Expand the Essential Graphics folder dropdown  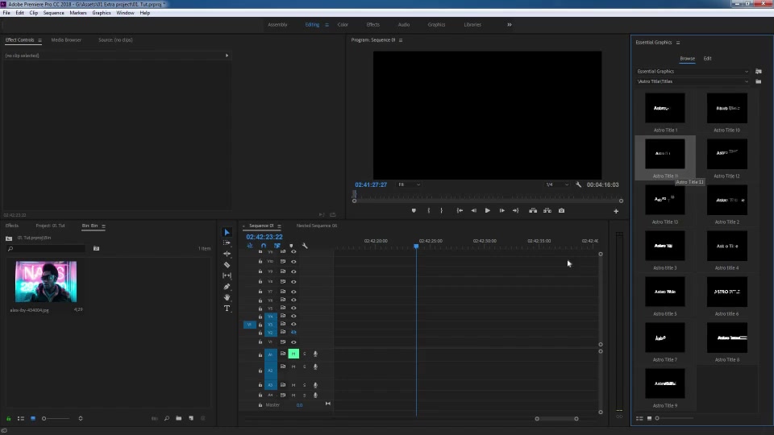pos(693,72)
